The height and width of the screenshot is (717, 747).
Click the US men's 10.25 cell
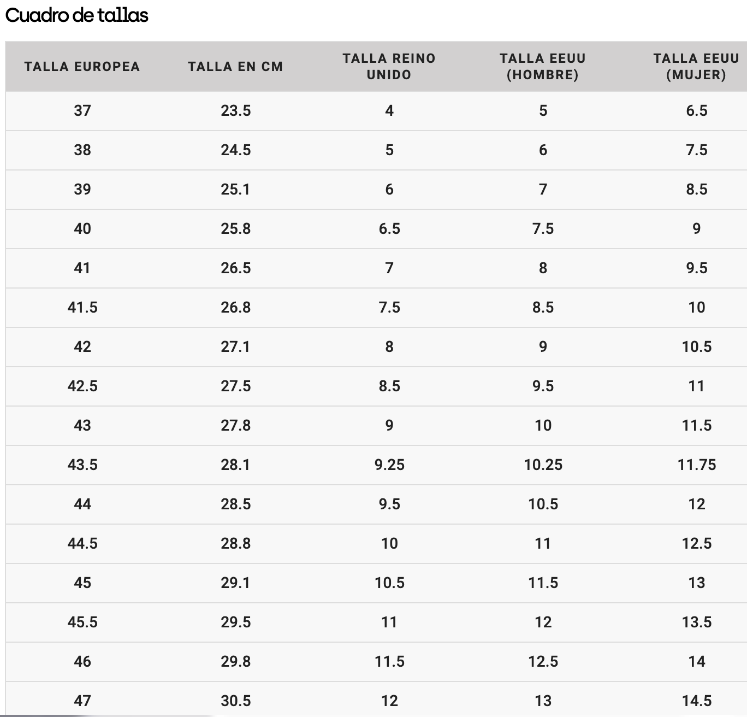pyautogui.click(x=543, y=465)
